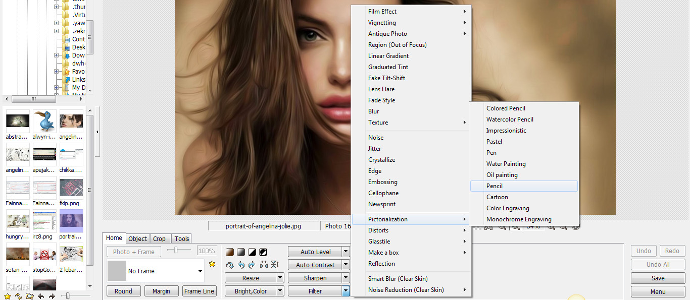Choose Pencil in Pictorialization submenu

click(524, 186)
